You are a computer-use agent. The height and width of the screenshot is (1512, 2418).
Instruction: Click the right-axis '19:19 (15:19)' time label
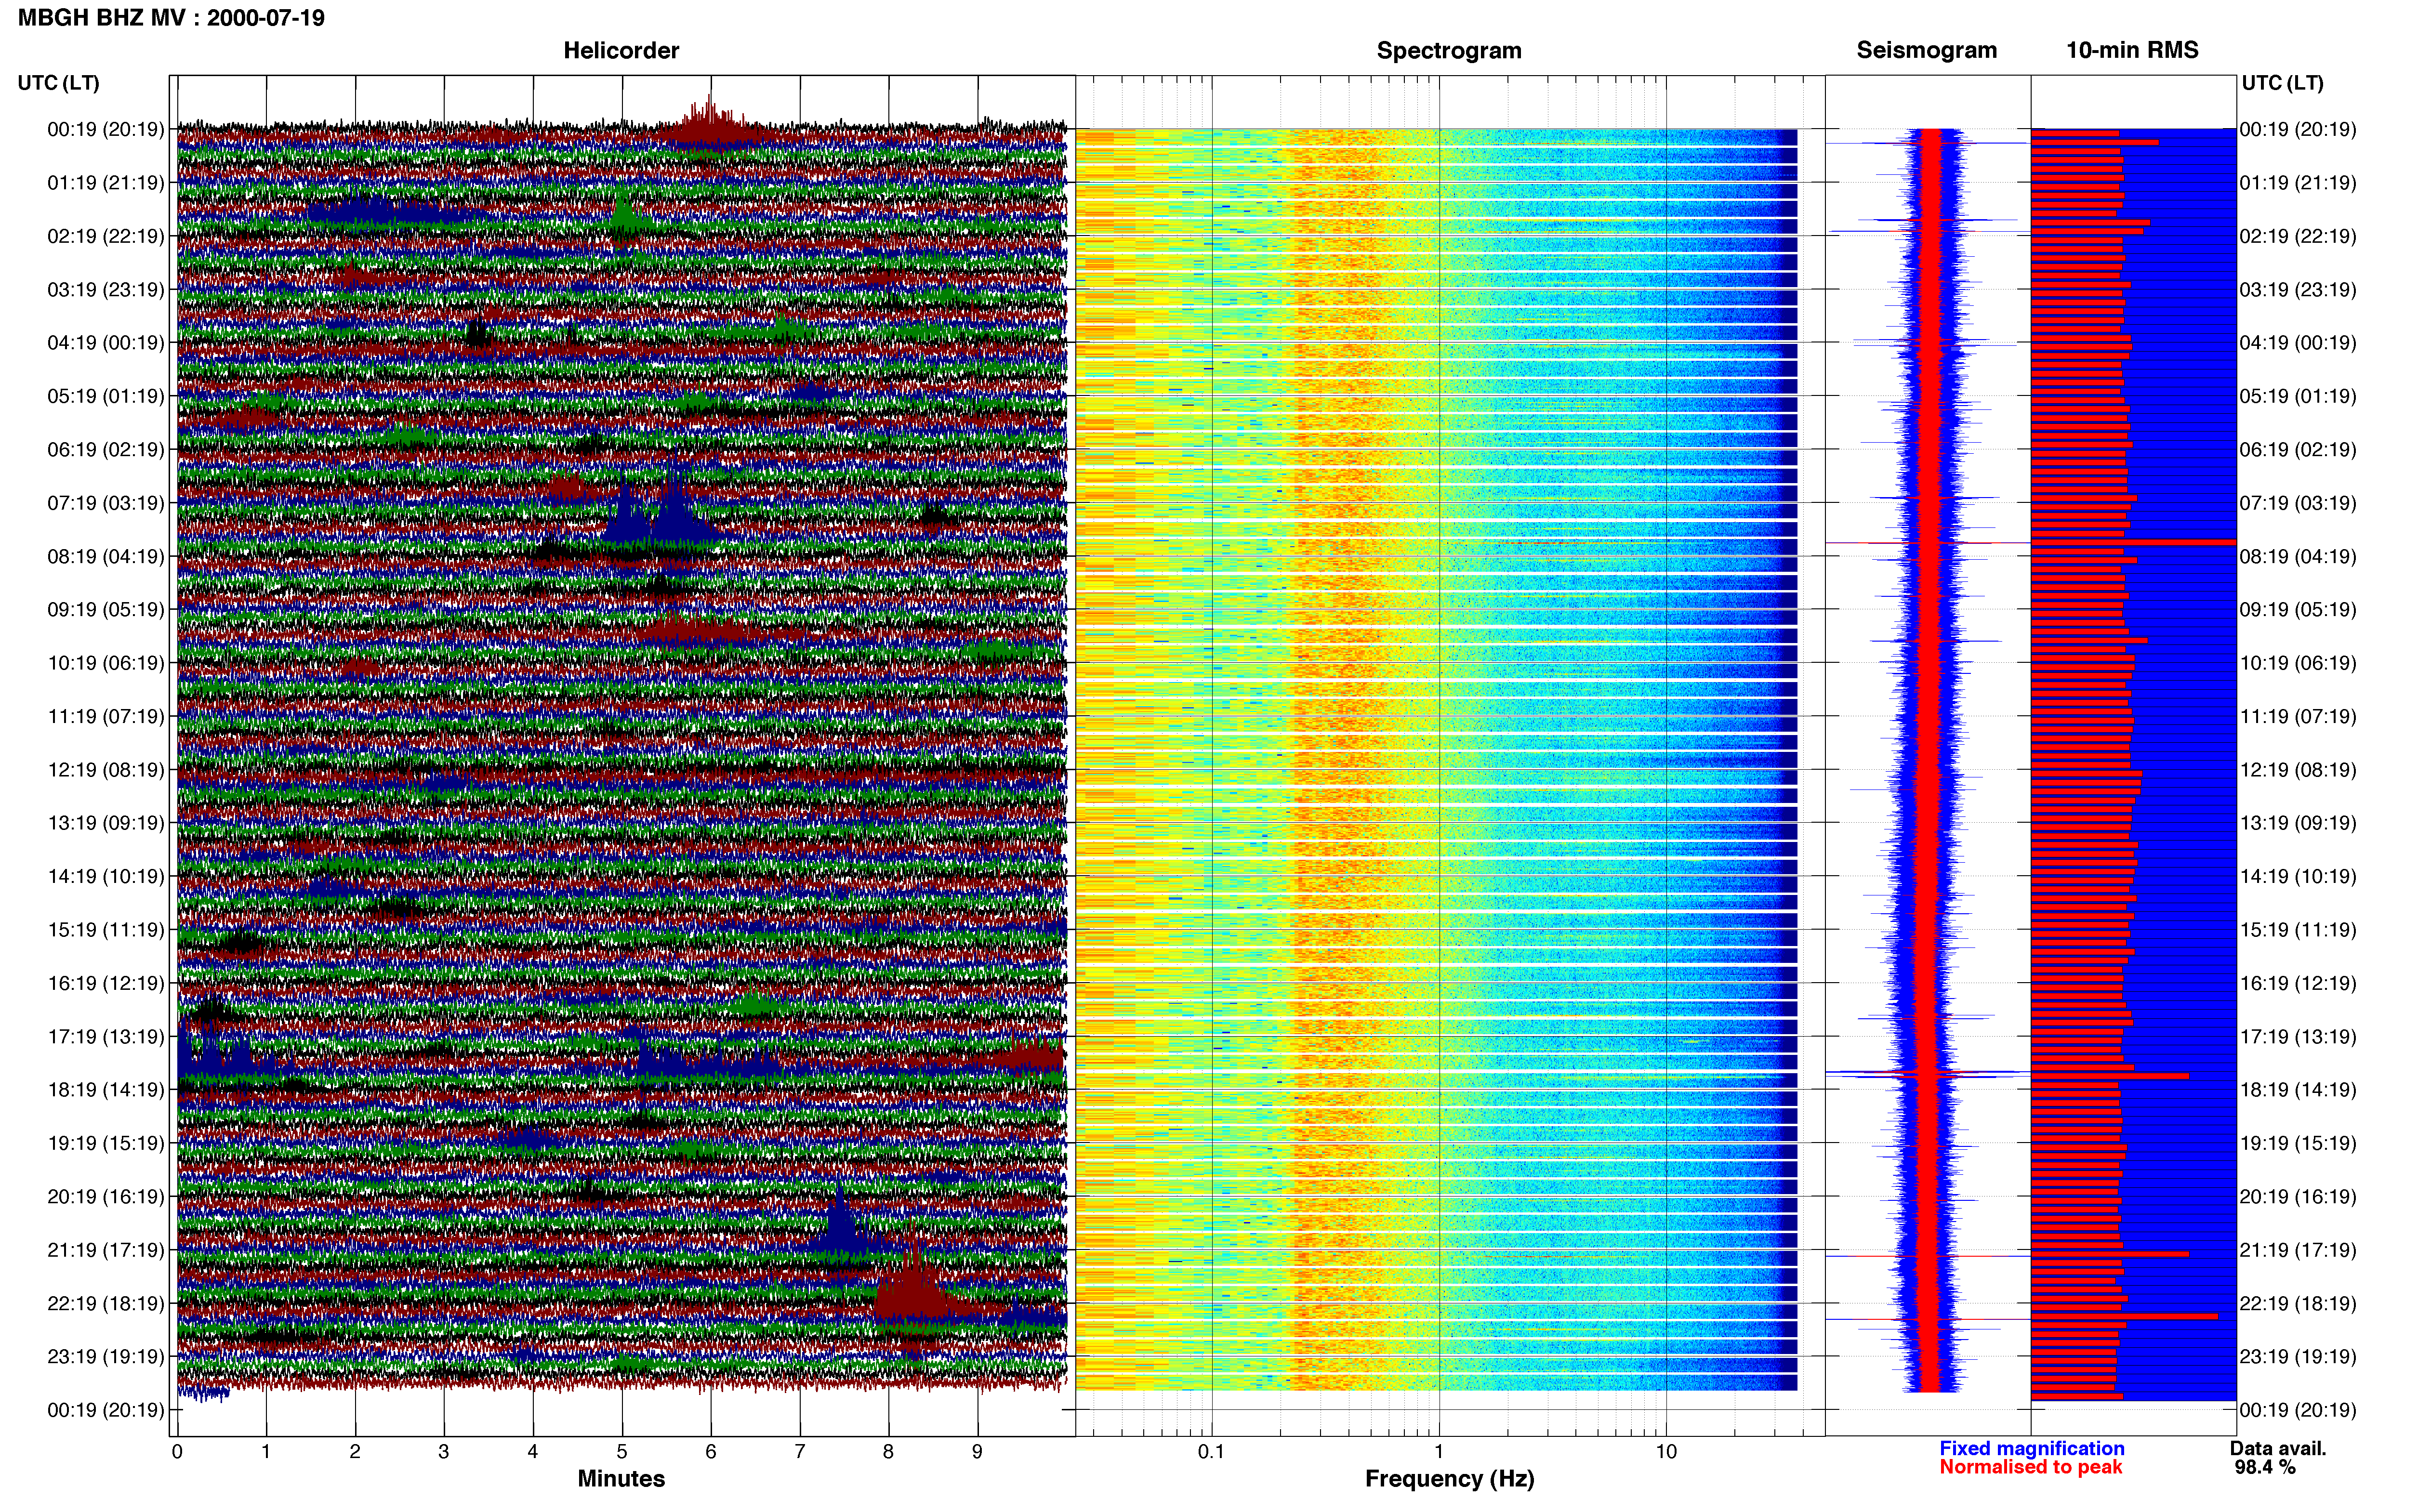click(x=2298, y=1143)
